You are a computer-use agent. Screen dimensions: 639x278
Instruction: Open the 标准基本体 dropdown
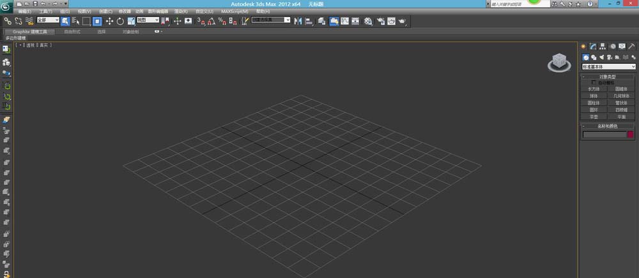pos(609,66)
